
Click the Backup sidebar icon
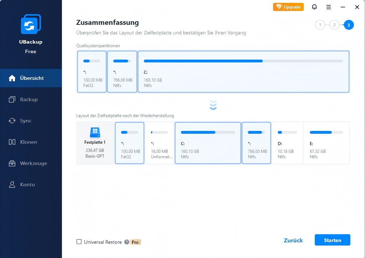[x=12, y=99]
